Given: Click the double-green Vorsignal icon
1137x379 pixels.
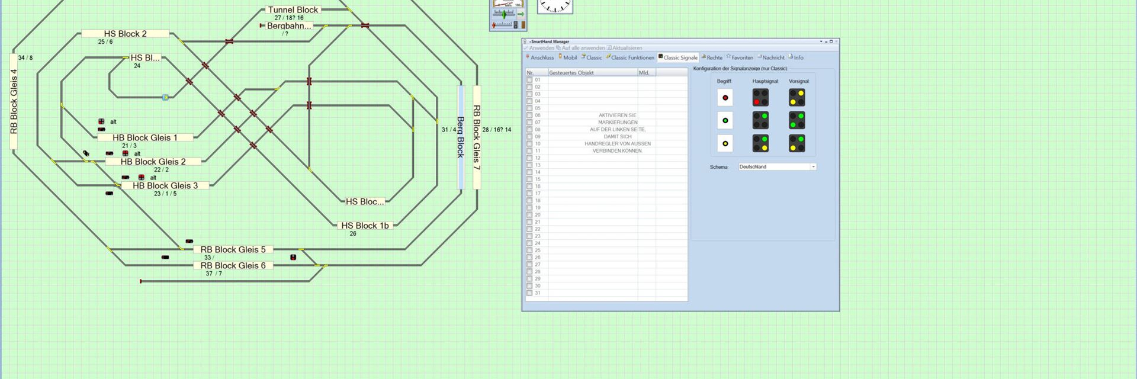Looking at the screenshot, I should pos(796,120).
